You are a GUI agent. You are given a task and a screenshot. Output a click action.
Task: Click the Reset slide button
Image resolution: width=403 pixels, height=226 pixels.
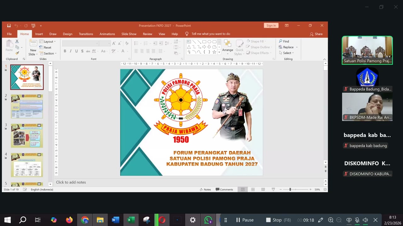click(x=45, y=47)
